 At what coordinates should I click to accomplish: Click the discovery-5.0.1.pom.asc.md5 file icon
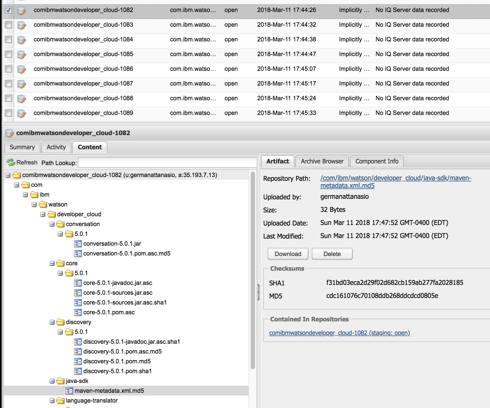point(78,352)
